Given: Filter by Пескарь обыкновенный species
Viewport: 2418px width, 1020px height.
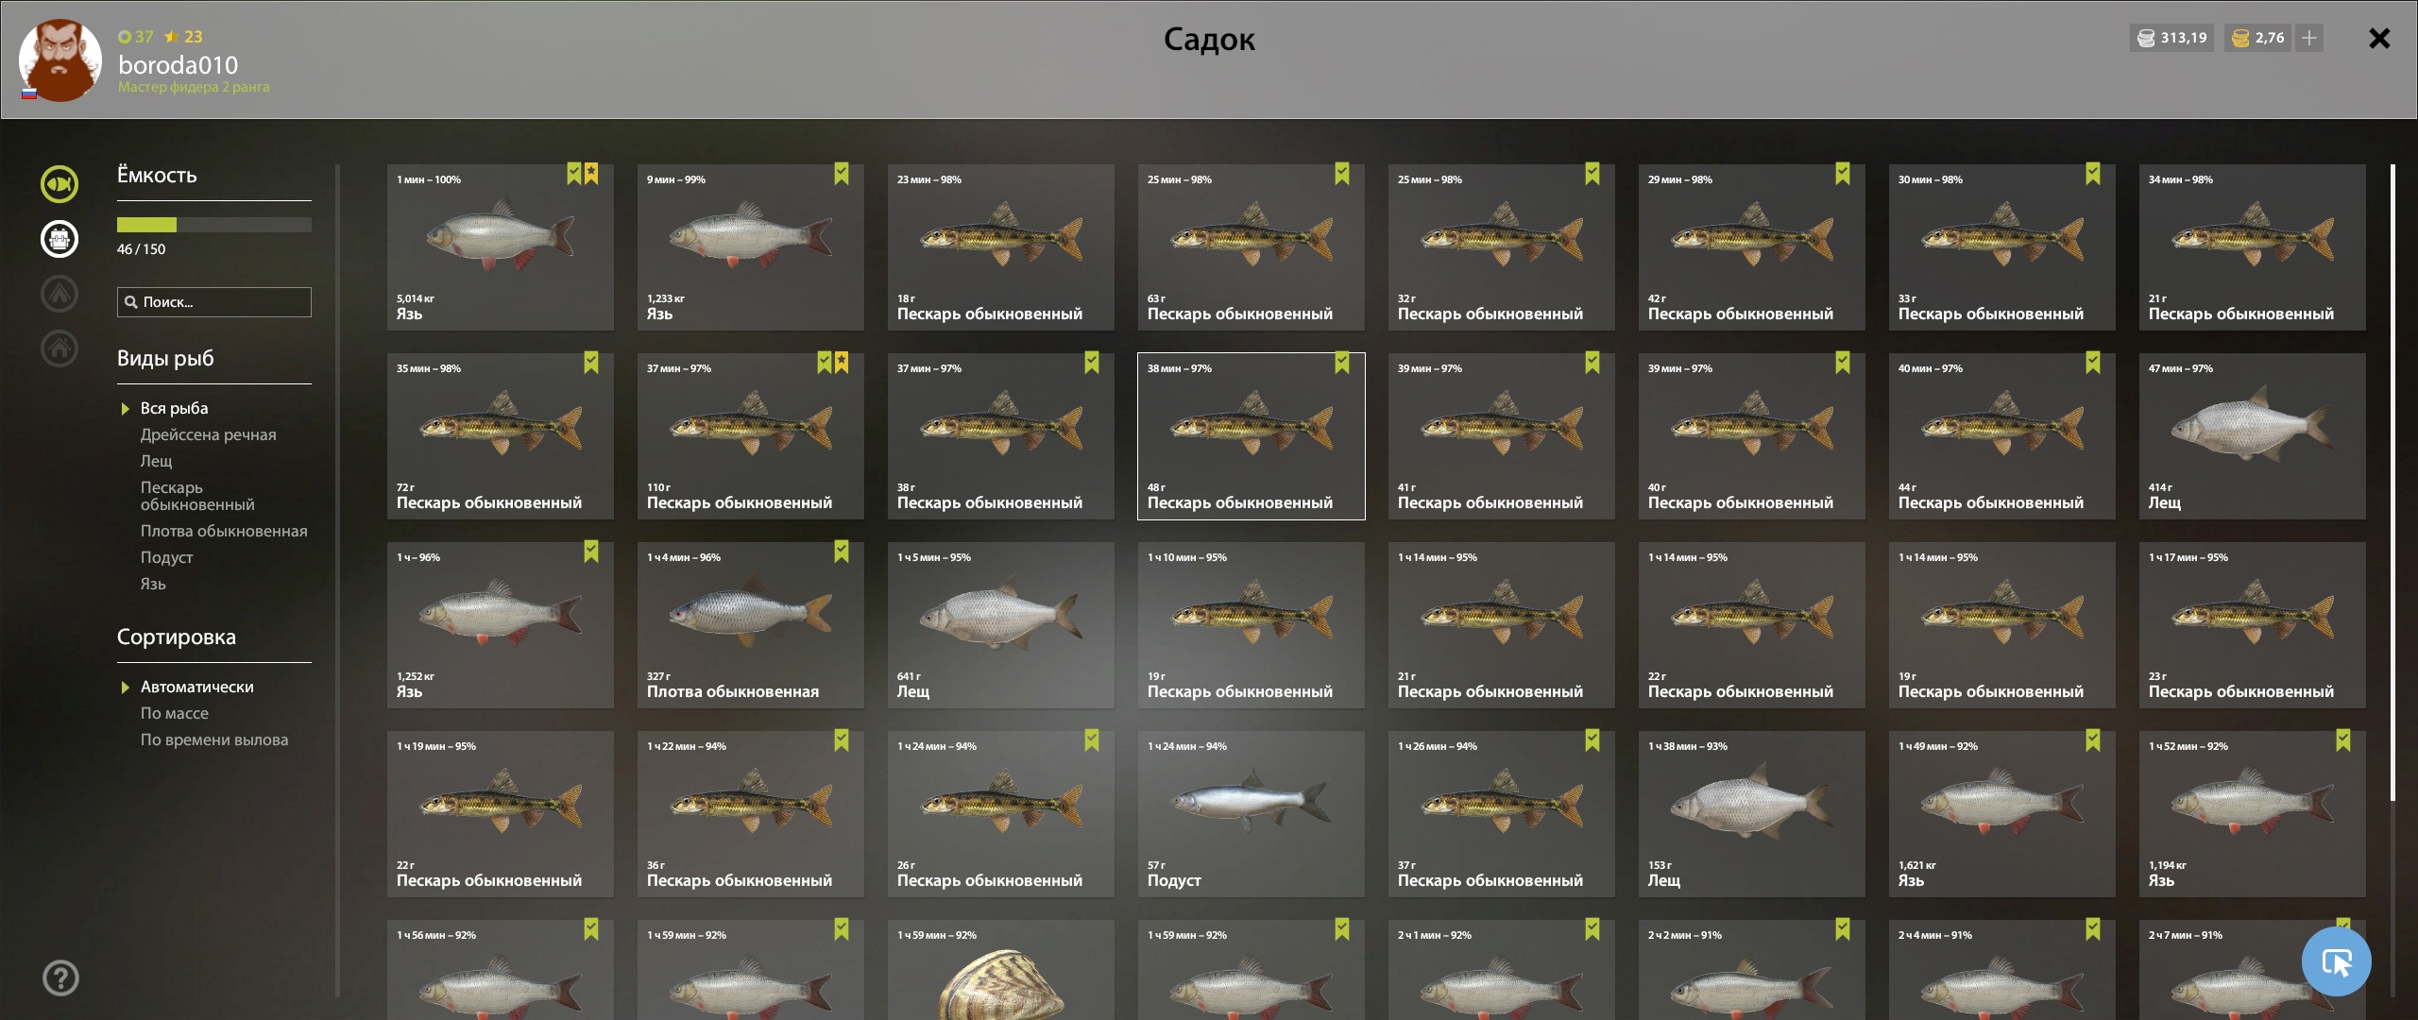Looking at the screenshot, I should [x=197, y=496].
